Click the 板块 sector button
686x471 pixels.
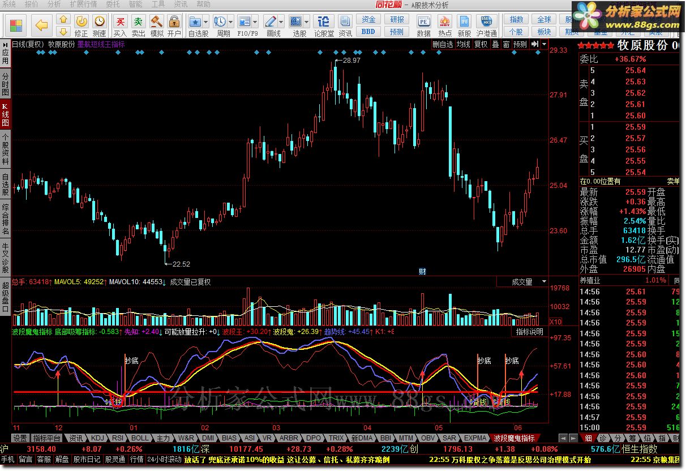tap(544, 32)
